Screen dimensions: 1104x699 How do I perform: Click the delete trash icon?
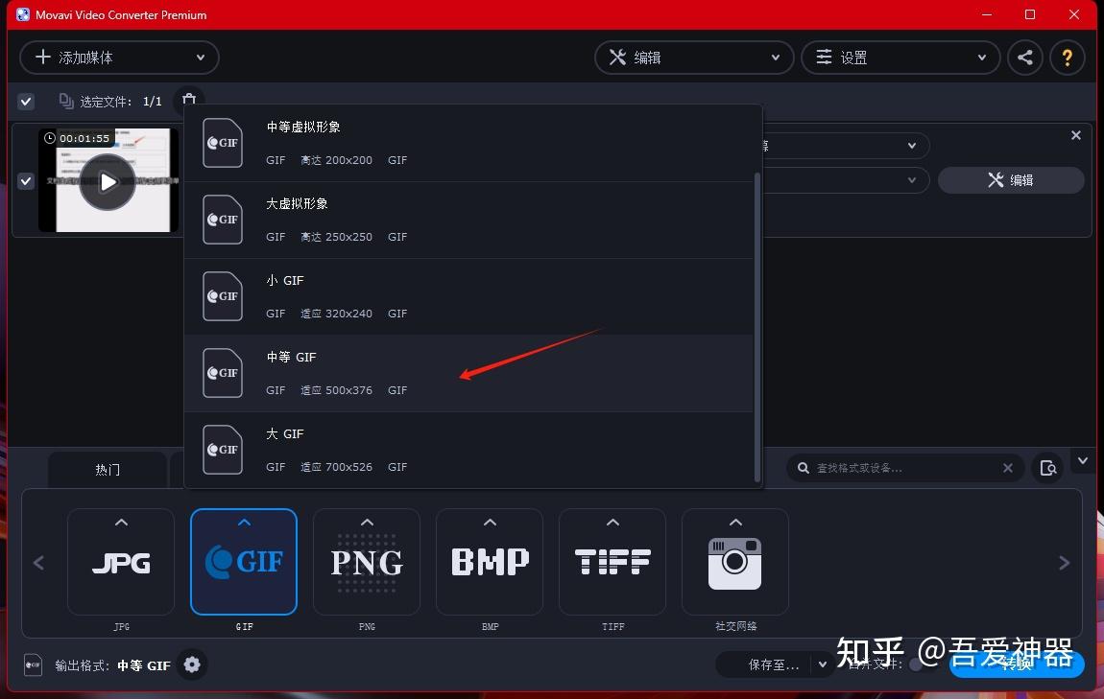click(189, 99)
